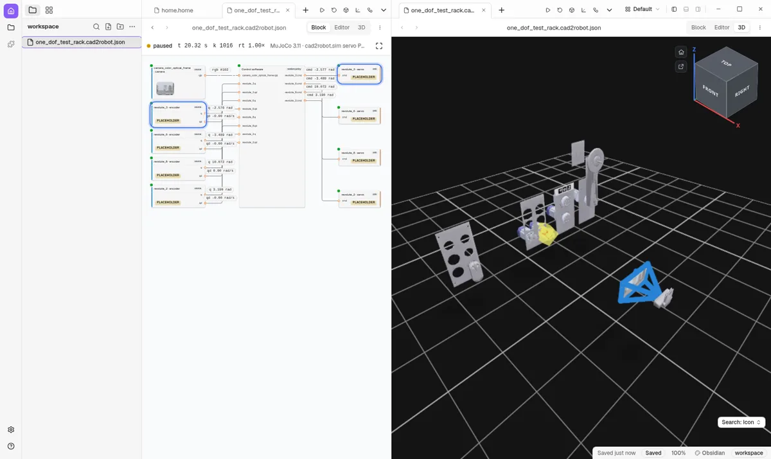Click the cmd 2.100 rad signal label
Image resolution: width=771 pixels, height=459 pixels.
pyautogui.click(x=320, y=94)
